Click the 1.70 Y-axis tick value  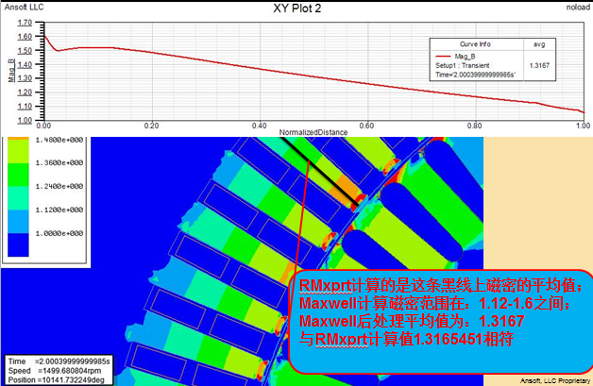(25, 23)
